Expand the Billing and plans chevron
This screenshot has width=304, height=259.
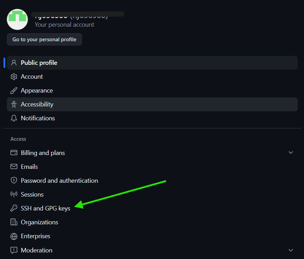[x=291, y=153]
